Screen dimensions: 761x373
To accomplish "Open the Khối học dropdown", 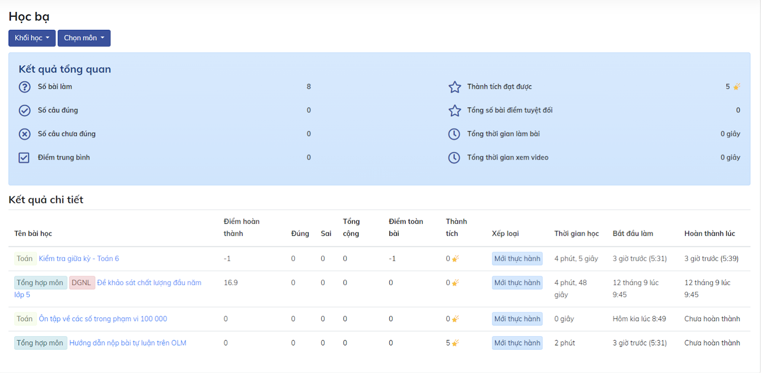I will [x=32, y=38].
